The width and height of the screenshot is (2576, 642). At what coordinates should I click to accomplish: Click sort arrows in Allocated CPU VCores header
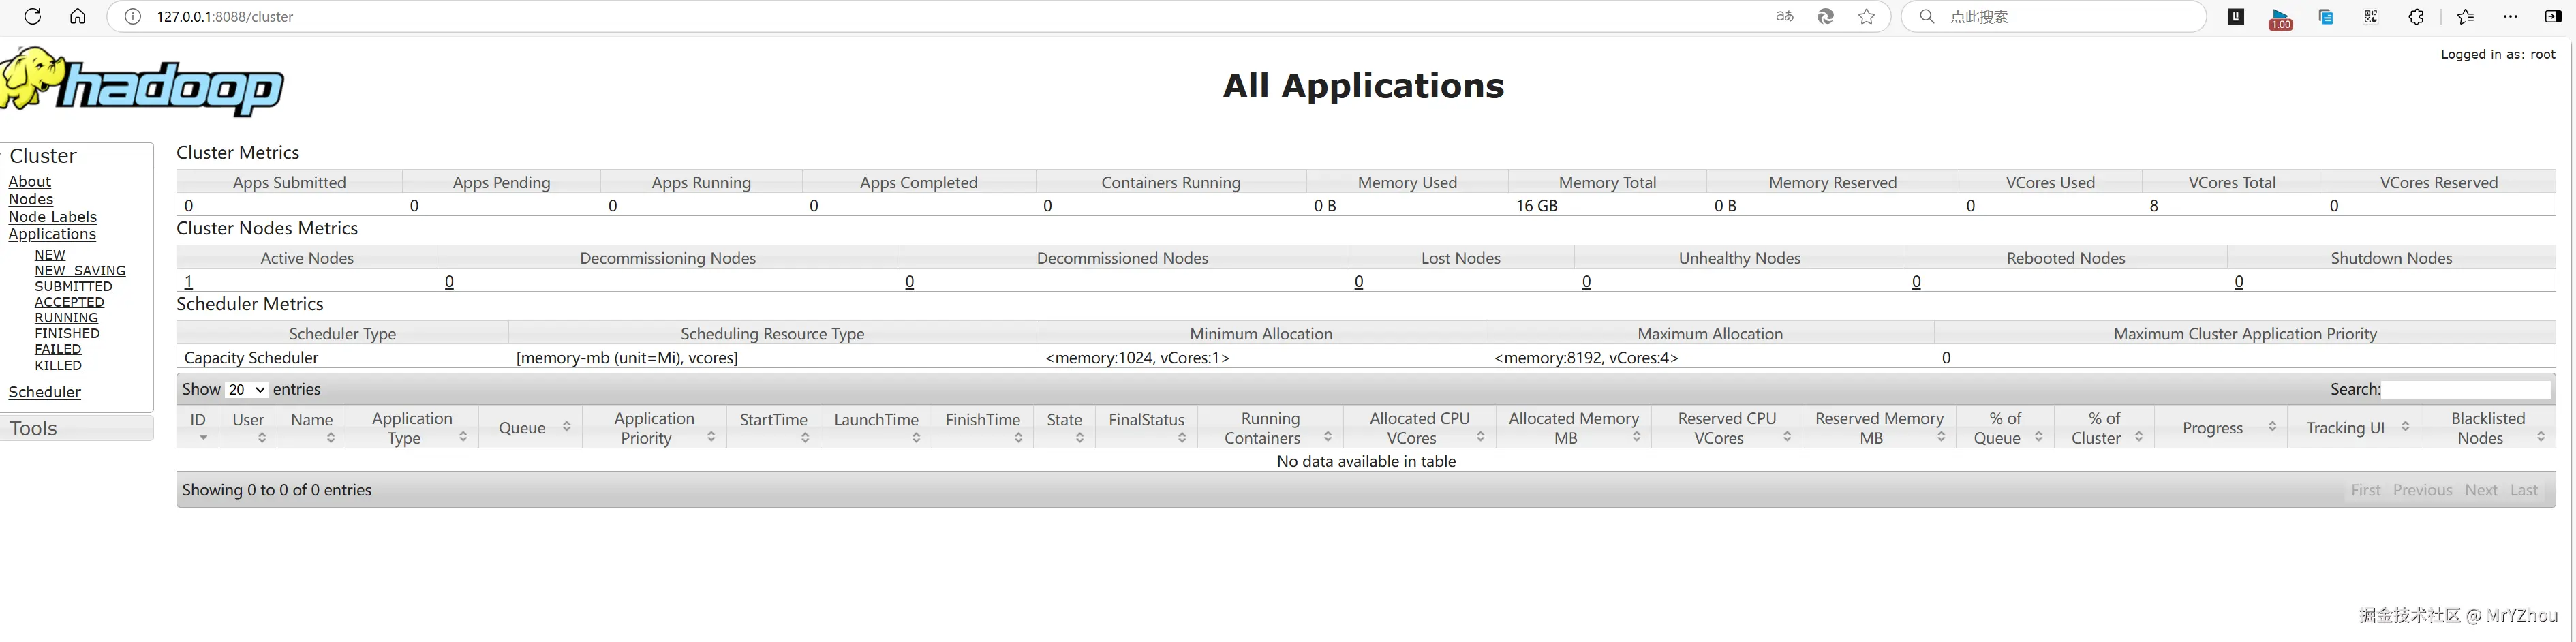pyautogui.click(x=1481, y=437)
